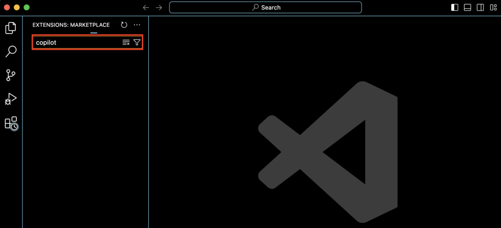
Task: Toggle the secondary side bar
Action: tap(480, 8)
